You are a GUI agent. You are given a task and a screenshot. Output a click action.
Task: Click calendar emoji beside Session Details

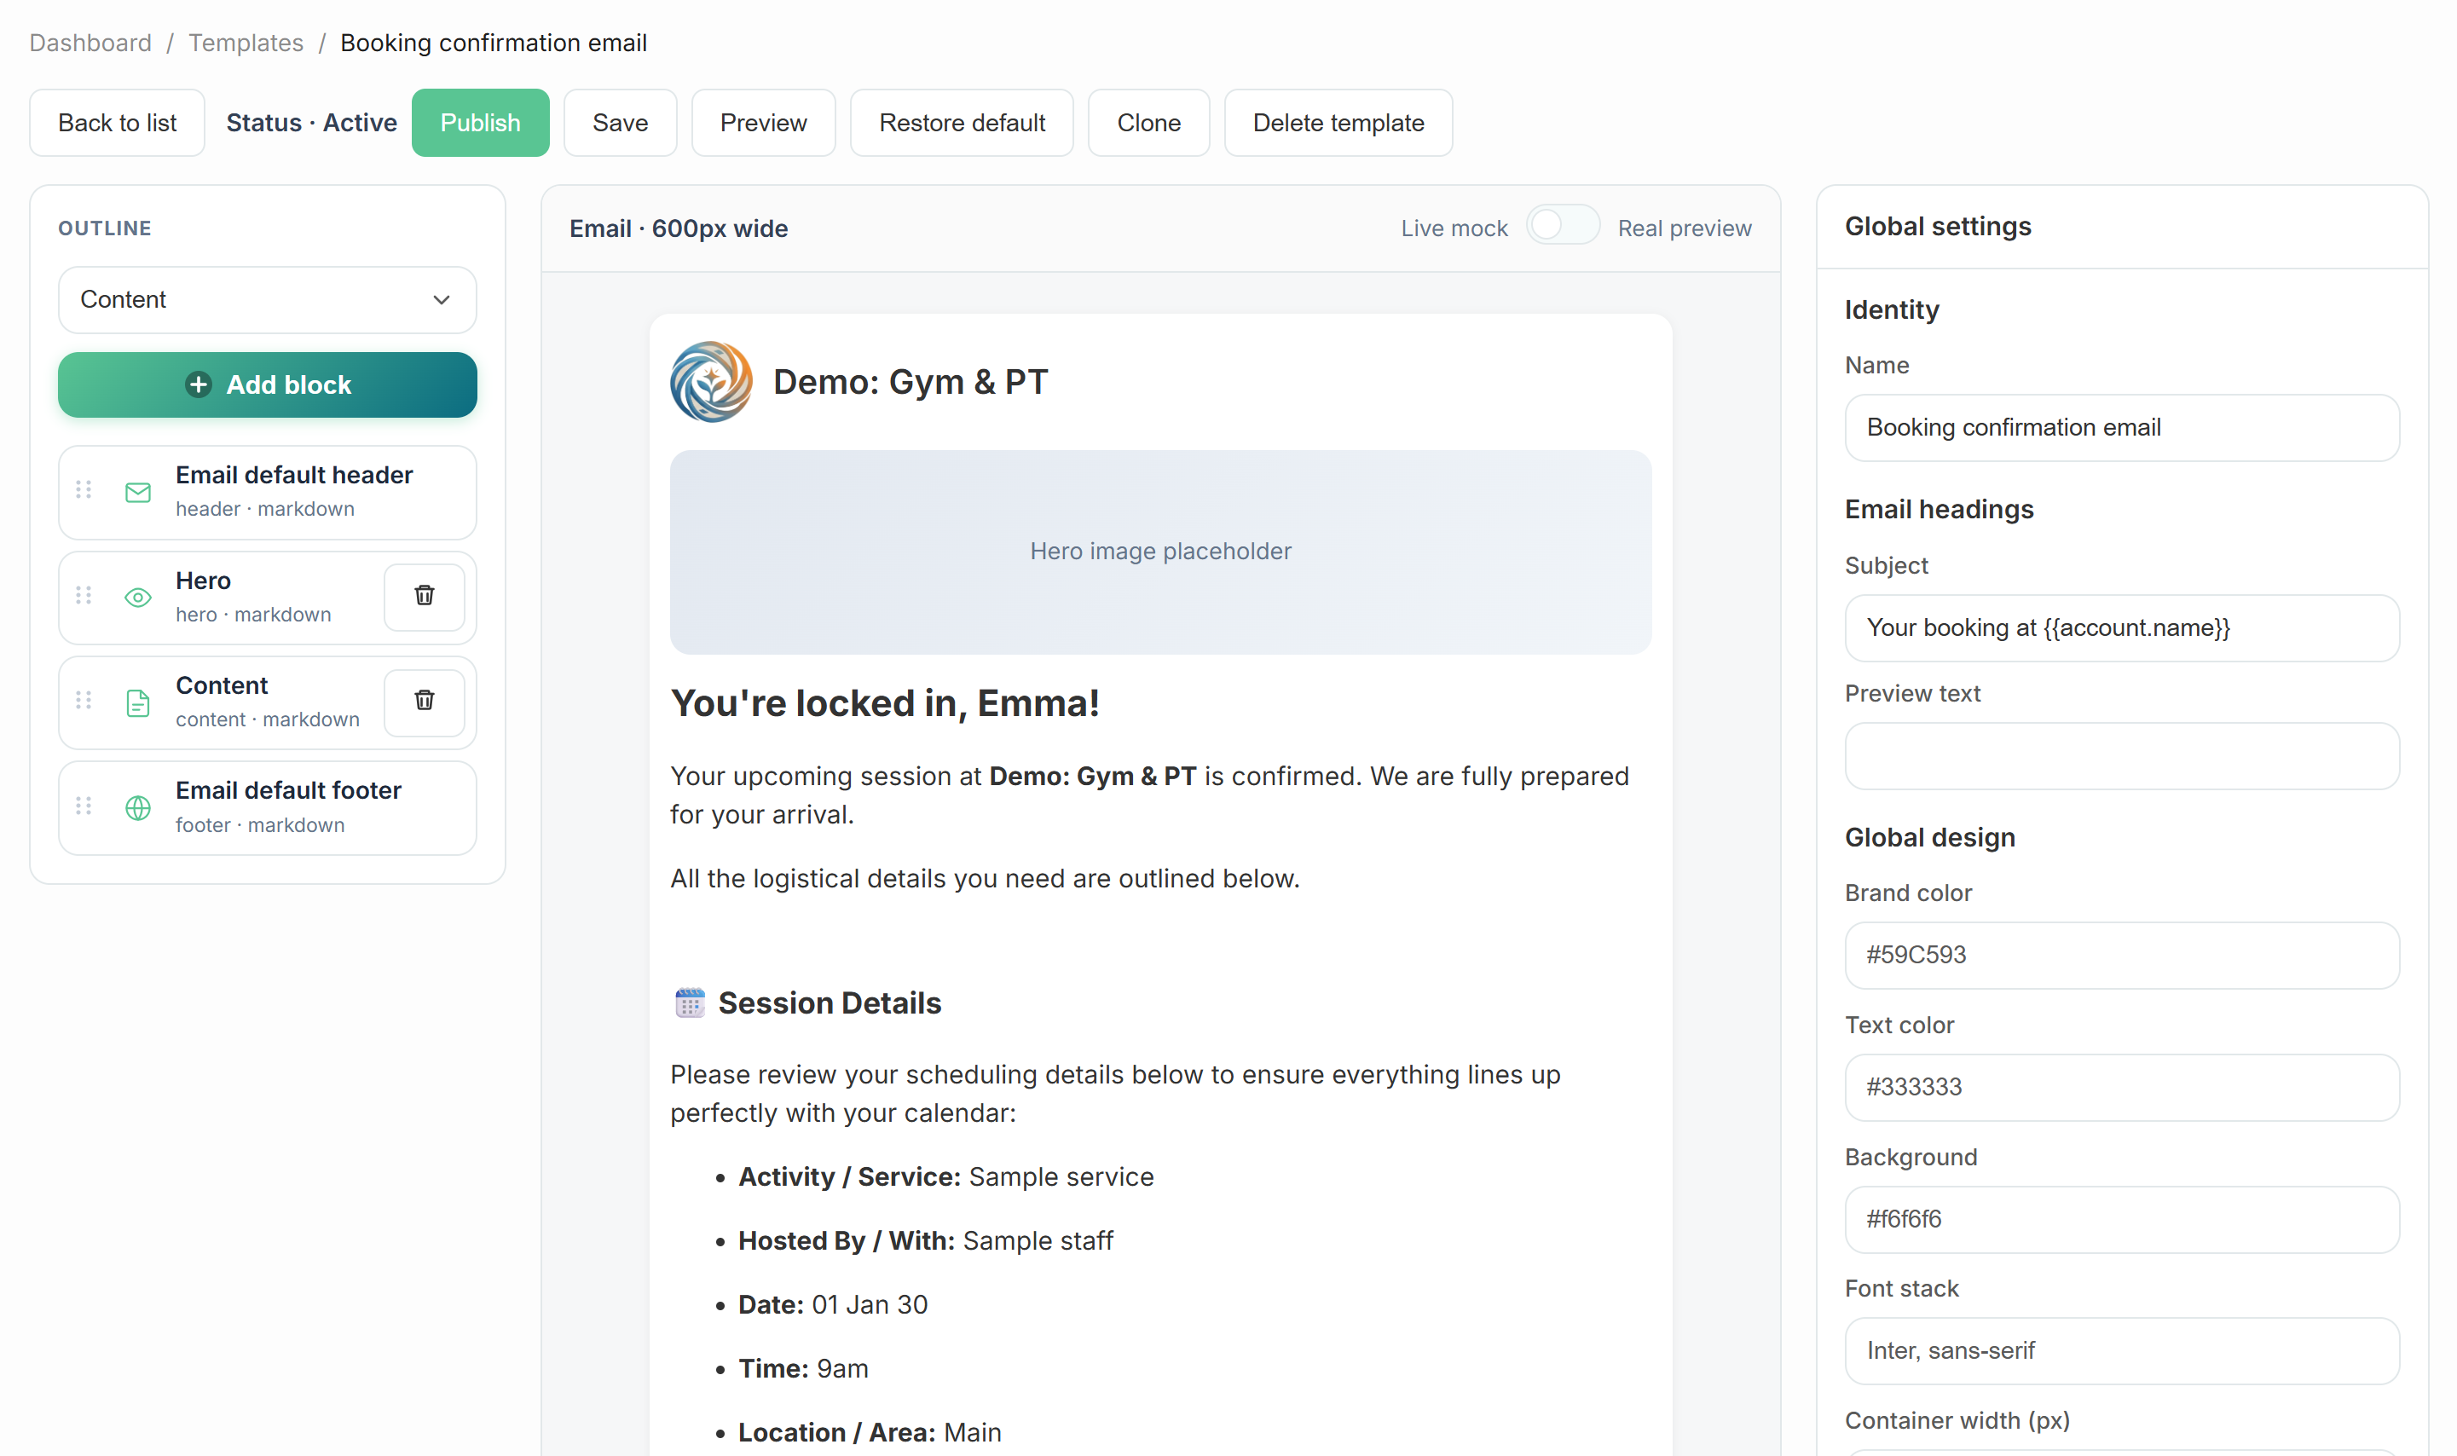click(x=690, y=1002)
